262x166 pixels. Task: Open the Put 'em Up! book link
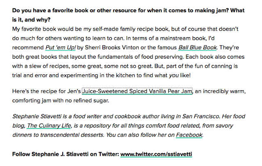pos(61,48)
